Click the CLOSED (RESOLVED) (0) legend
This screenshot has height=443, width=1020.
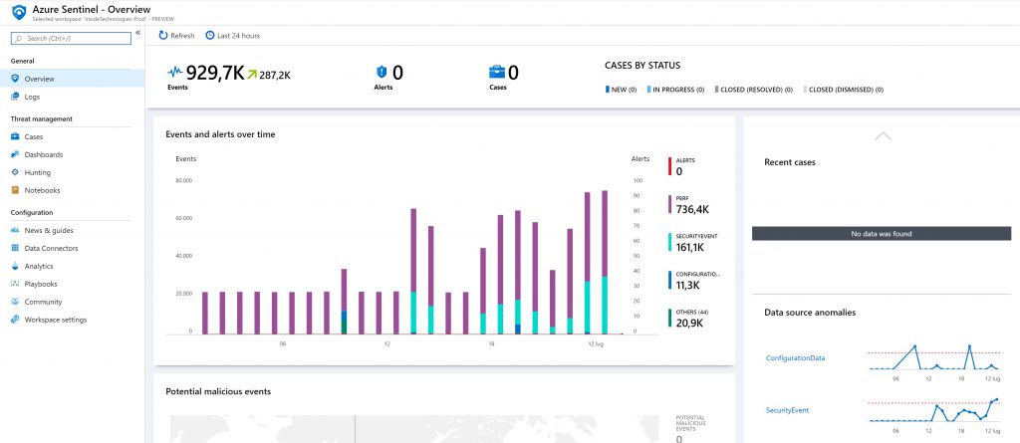[753, 90]
